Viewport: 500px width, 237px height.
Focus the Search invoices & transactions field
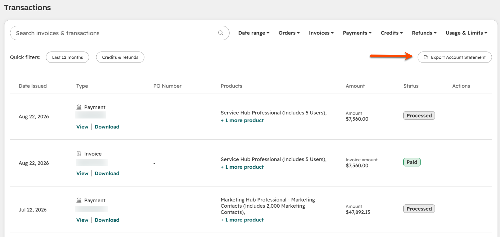click(120, 33)
